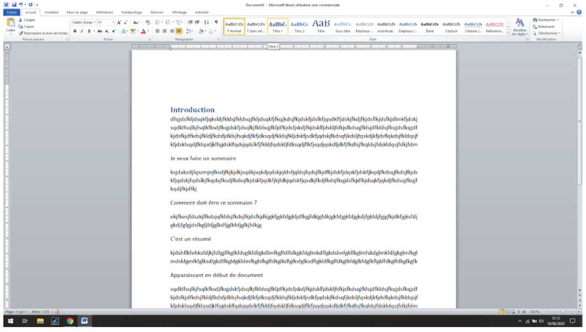Switch to the Révision tab
Image resolution: width=586 pixels, height=332 pixels.
157,12
